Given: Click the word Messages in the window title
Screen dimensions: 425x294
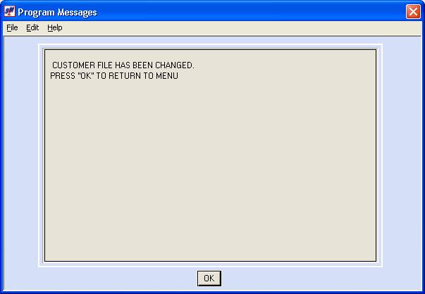Looking at the screenshot, I should (x=77, y=12).
